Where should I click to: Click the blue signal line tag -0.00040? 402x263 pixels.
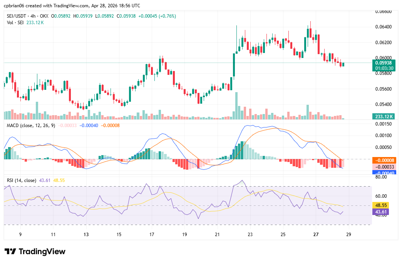point(384,173)
